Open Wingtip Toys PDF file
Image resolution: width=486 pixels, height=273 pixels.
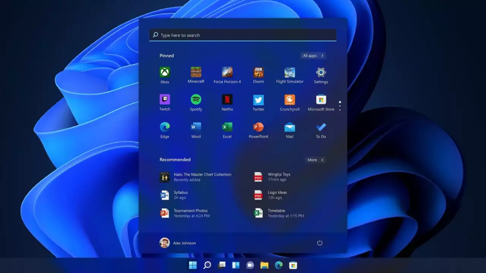pos(279,177)
